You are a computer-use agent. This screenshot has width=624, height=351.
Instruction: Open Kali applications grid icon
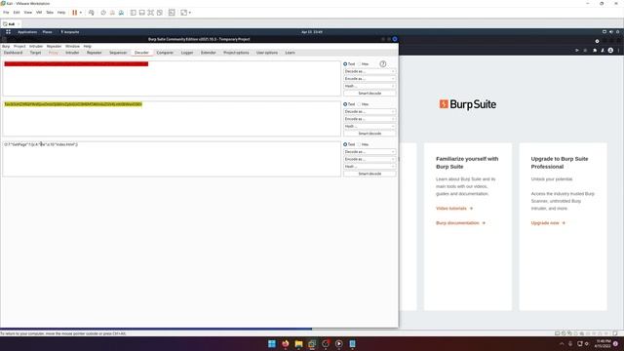click(8, 32)
